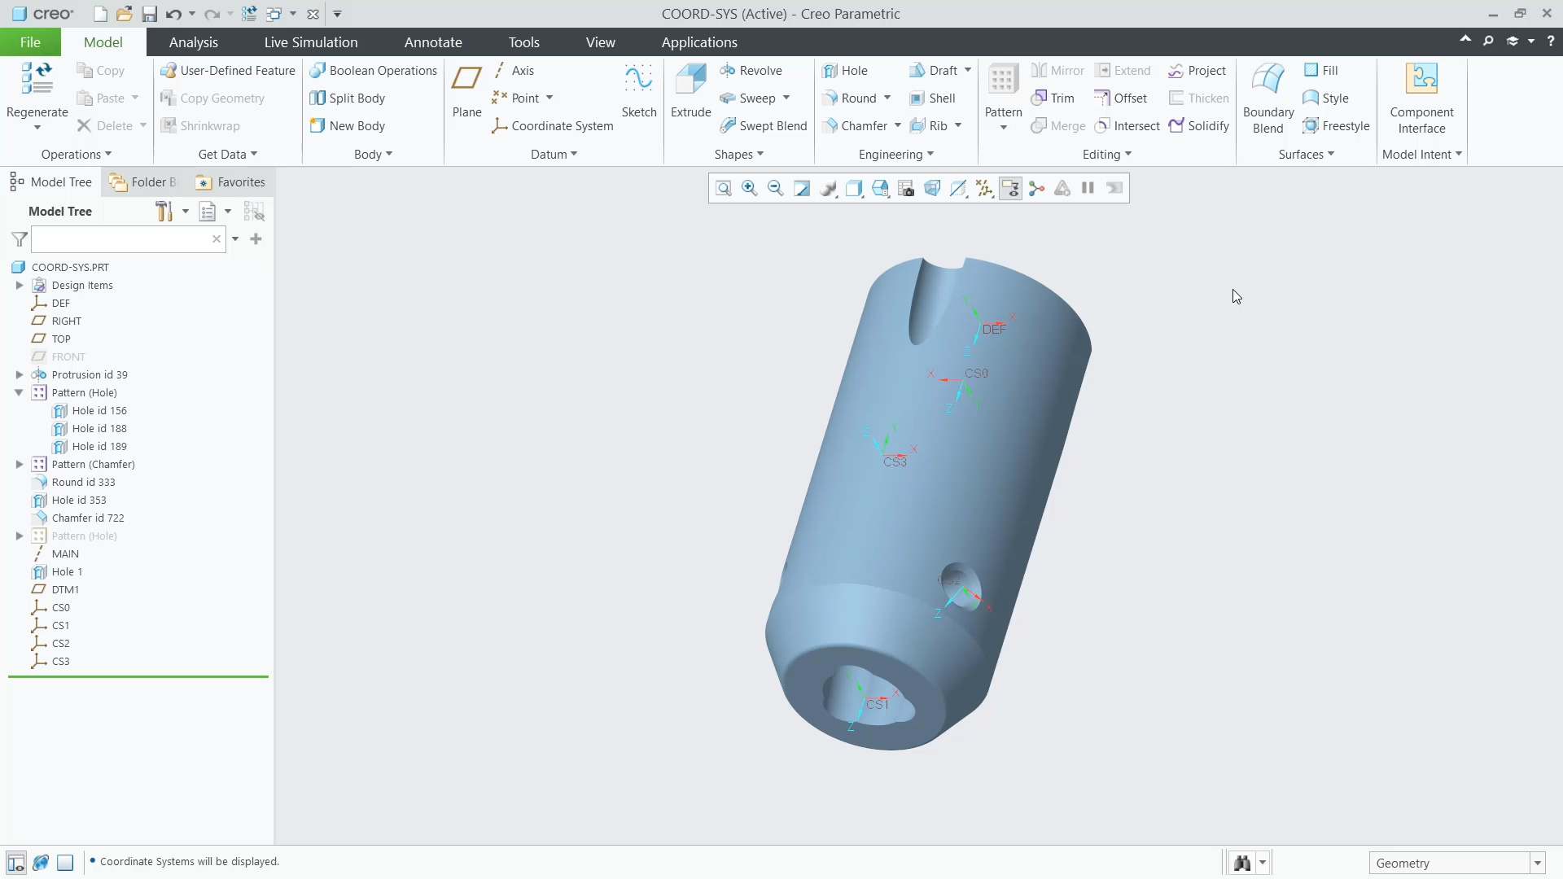Open the Boundary Blend tool
Viewport: 1563px width, 879px height.
(1268, 98)
